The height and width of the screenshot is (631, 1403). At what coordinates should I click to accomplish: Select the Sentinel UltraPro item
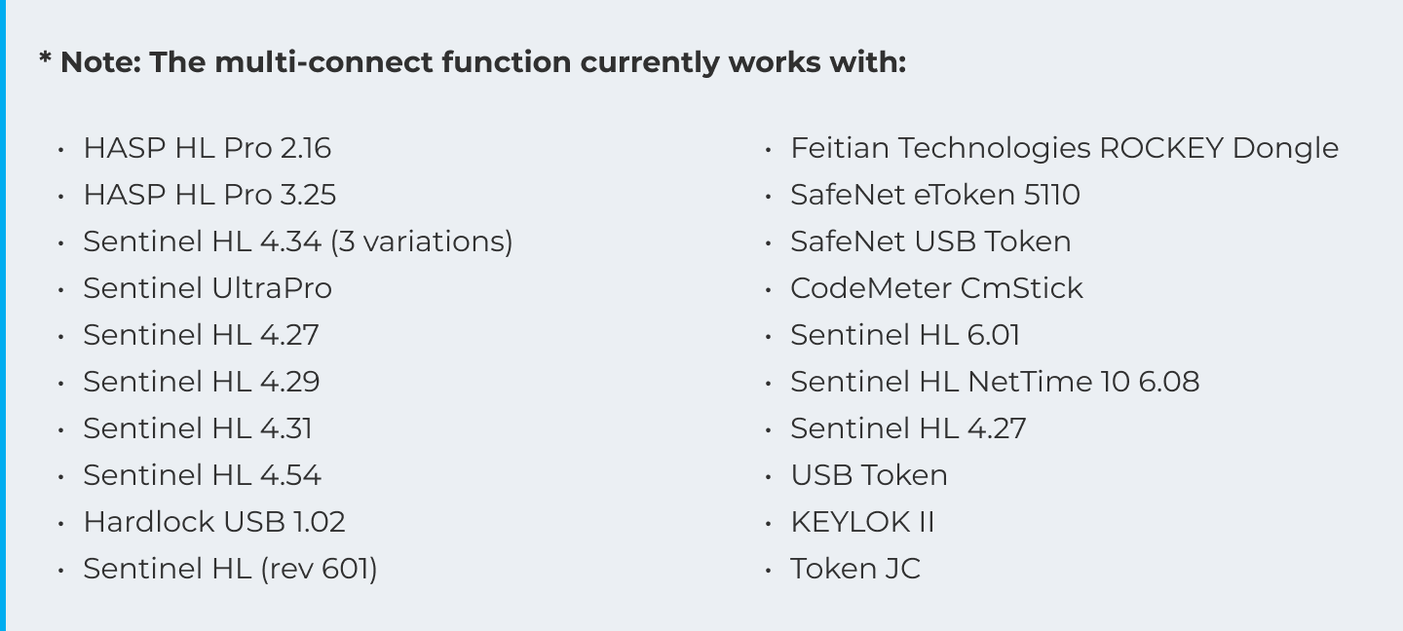click(208, 288)
